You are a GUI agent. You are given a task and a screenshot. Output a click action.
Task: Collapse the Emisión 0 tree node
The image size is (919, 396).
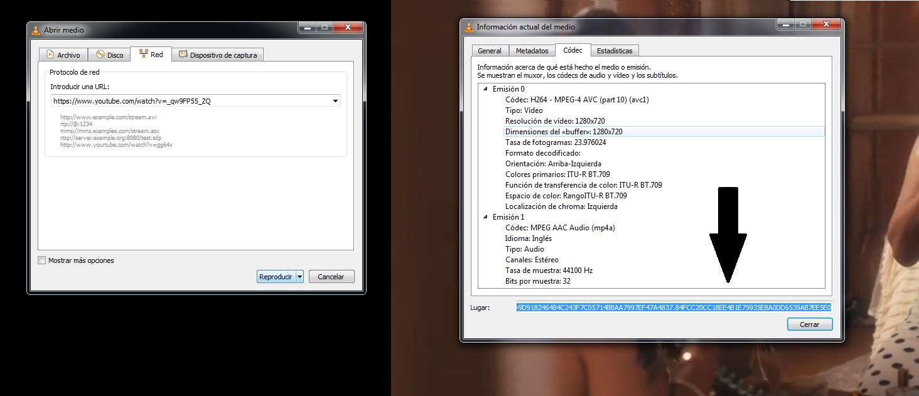pyautogui.click(x=485, y=89)
